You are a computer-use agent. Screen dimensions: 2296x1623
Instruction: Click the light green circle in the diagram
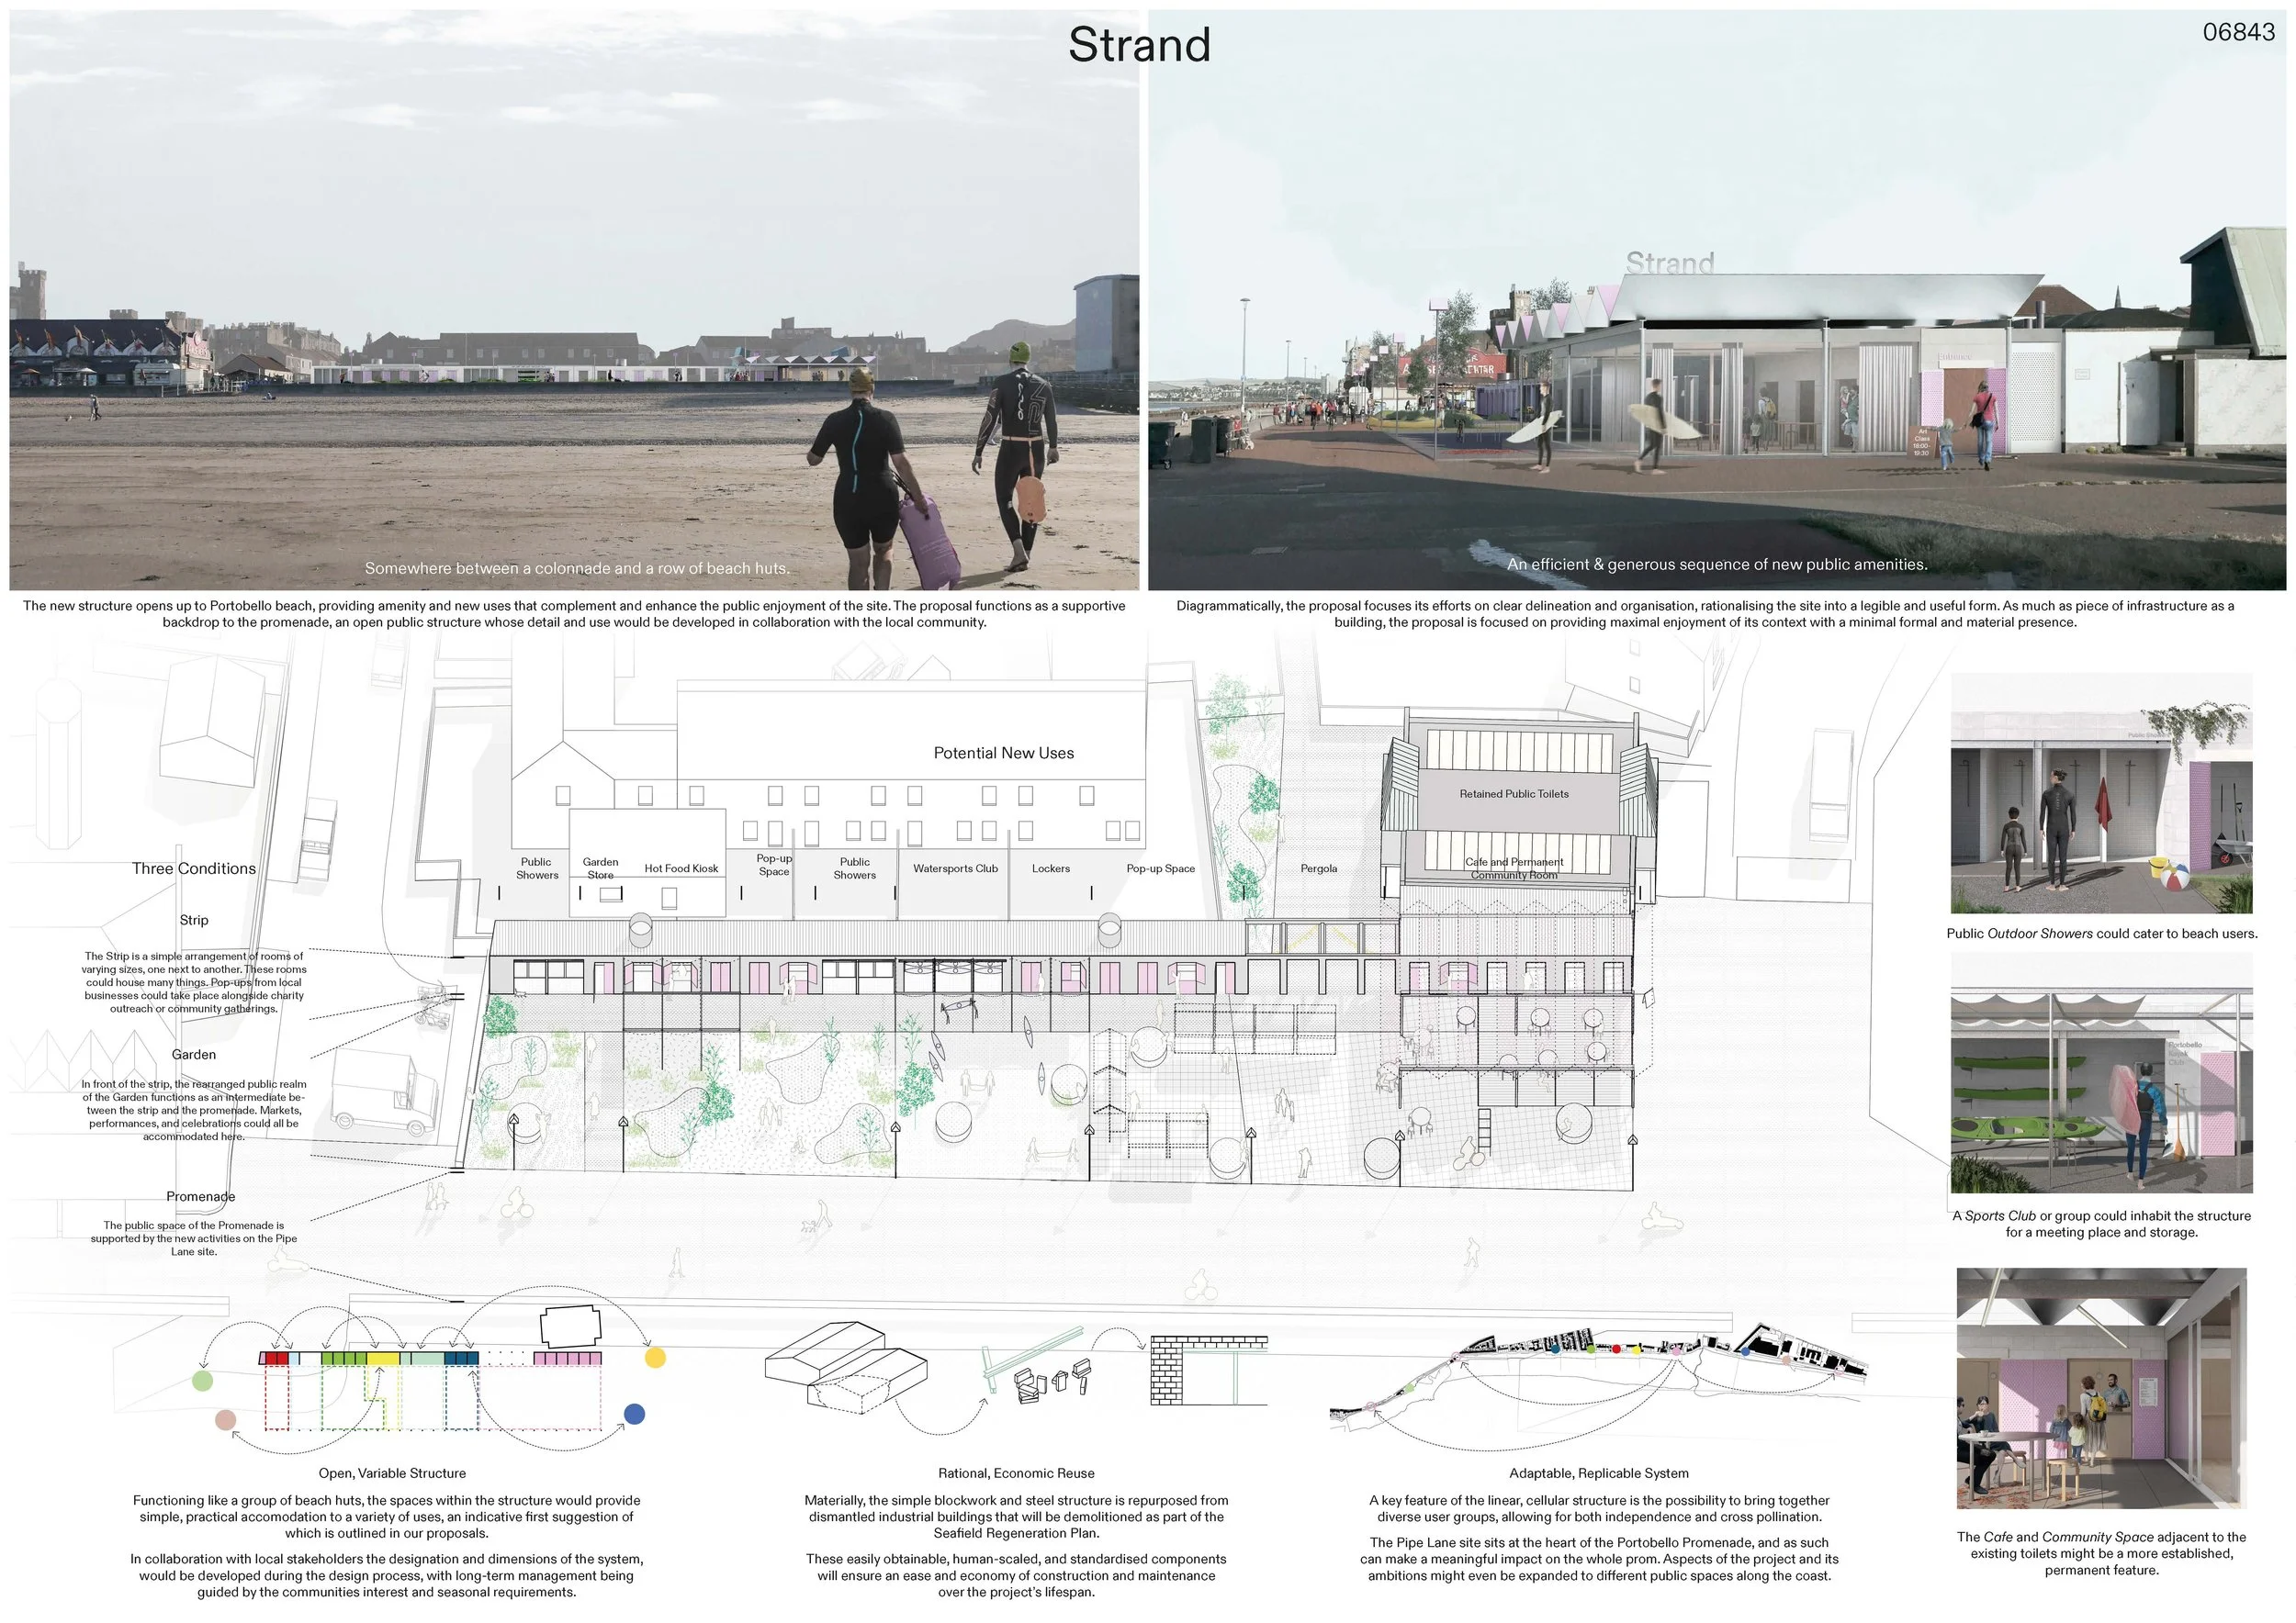coord(202,1382)
